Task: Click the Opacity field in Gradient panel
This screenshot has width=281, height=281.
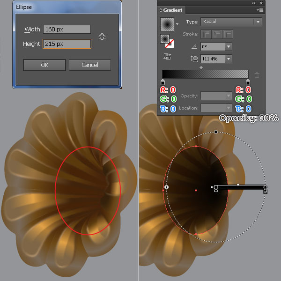Action: 213,96
